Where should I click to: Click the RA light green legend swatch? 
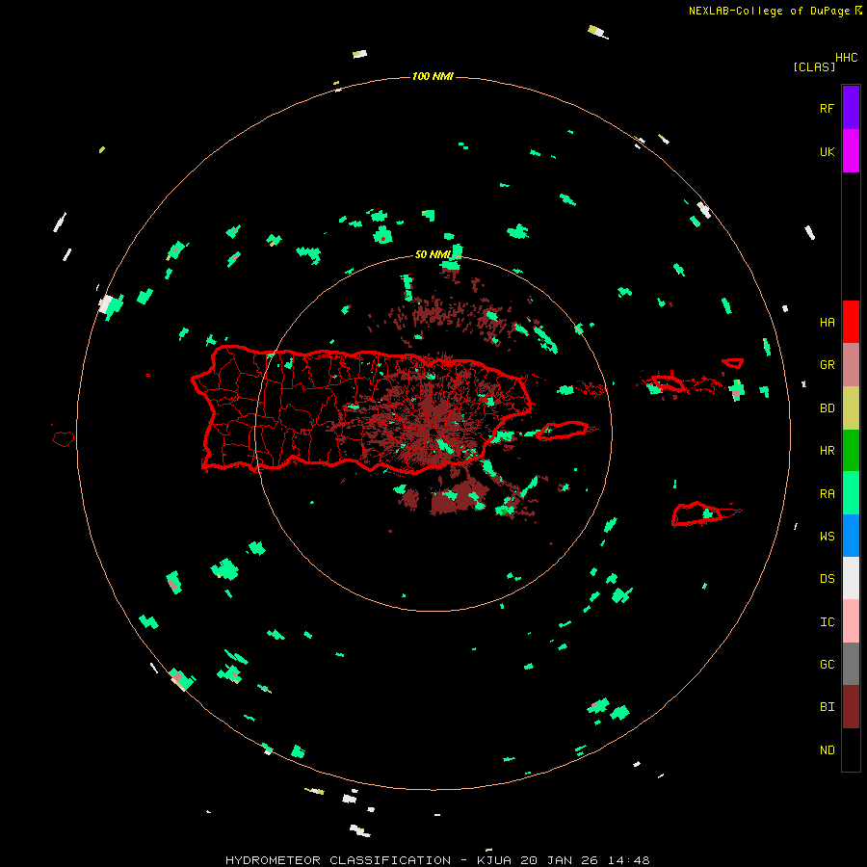coord(851,493)
